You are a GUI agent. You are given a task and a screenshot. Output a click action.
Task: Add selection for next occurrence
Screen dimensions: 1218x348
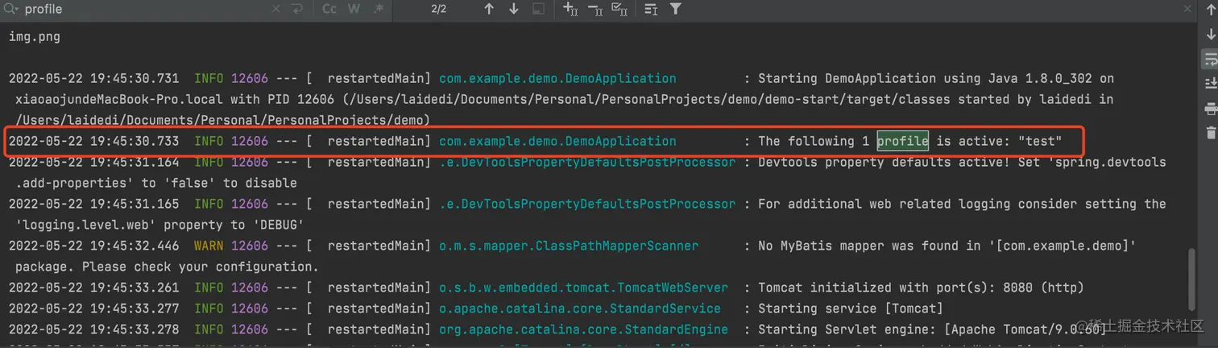pos(570,9)
